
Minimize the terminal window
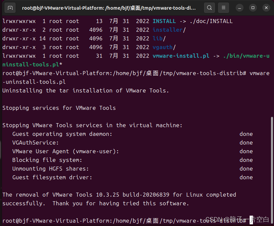tap(240, 7)
